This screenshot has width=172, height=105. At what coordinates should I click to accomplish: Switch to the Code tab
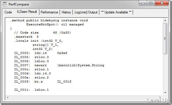pos(8,12)
